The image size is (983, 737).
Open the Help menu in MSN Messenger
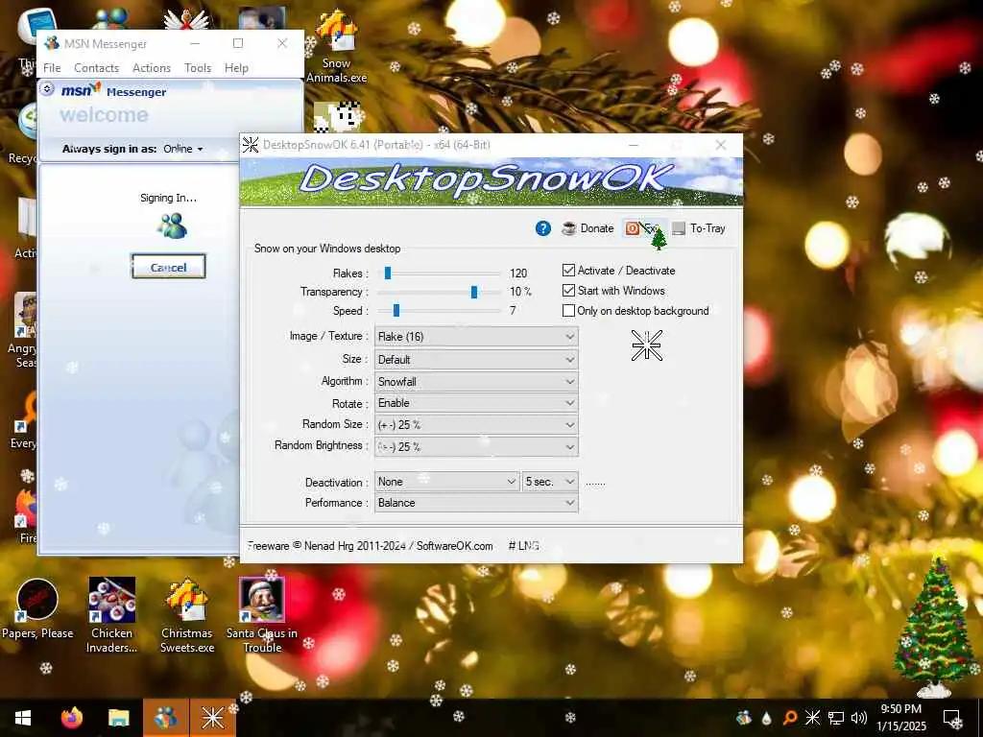click(x=236, y=68)
